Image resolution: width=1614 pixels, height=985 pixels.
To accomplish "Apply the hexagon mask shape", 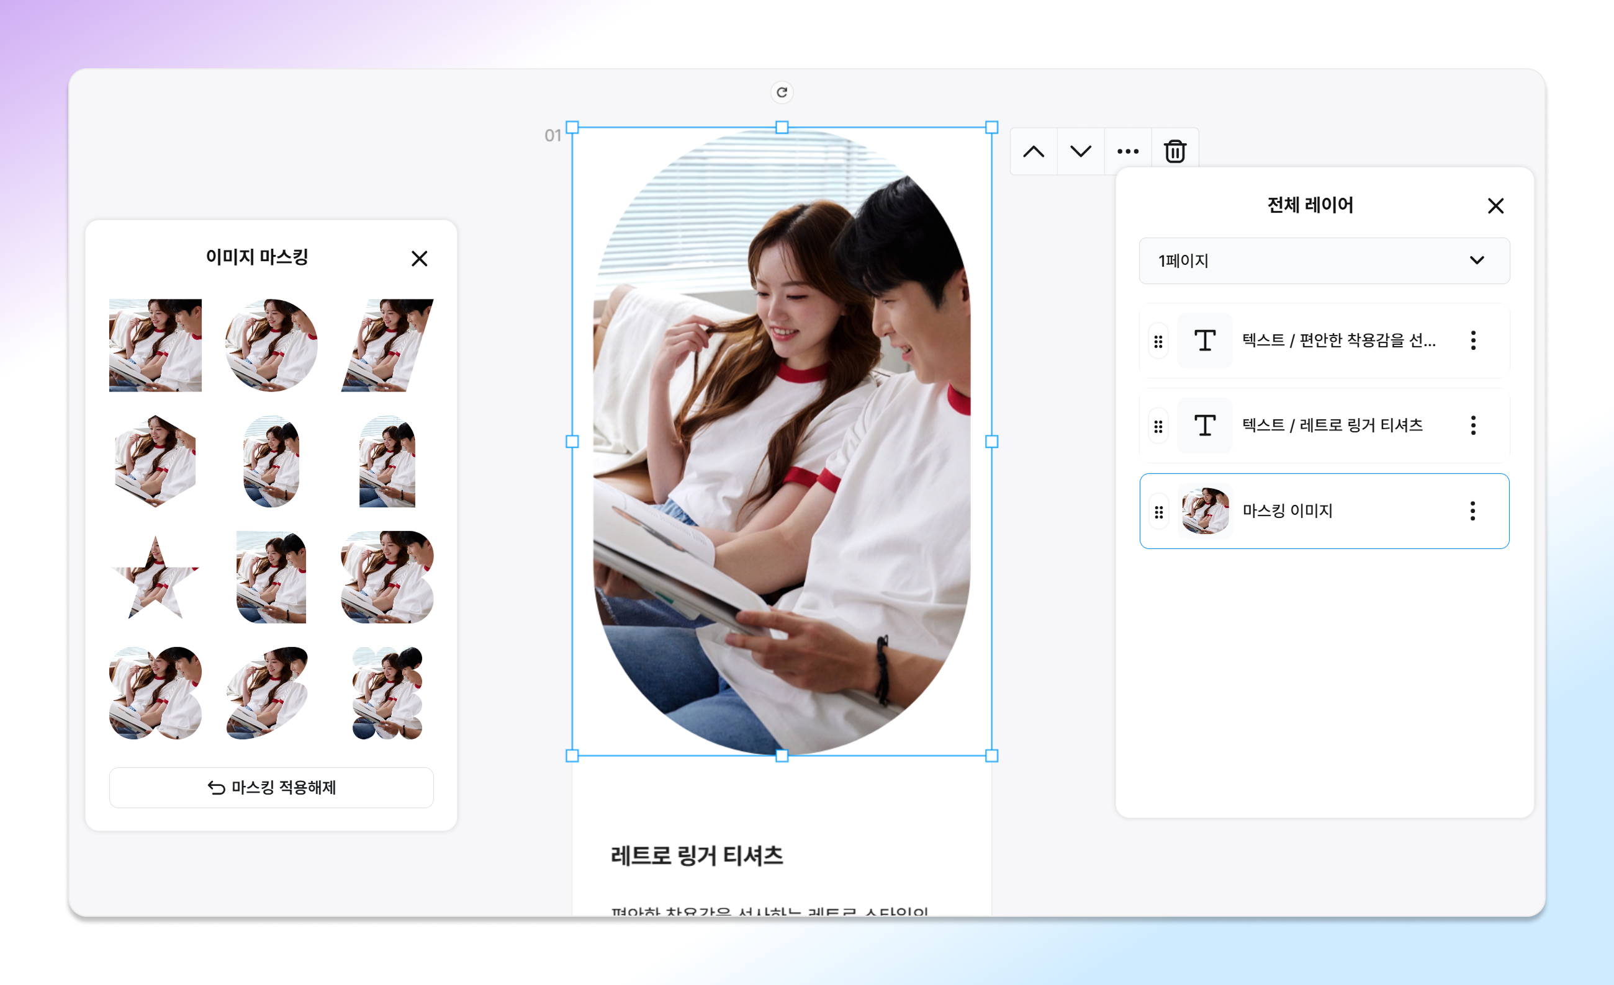I will [155, 461].
